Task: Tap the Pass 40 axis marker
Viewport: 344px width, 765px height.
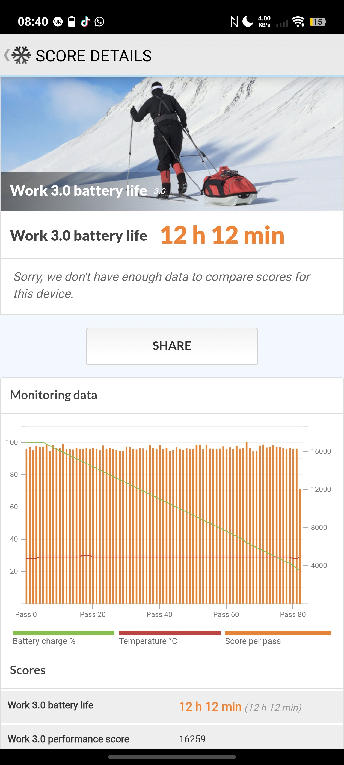Action: tap(159, 614)
